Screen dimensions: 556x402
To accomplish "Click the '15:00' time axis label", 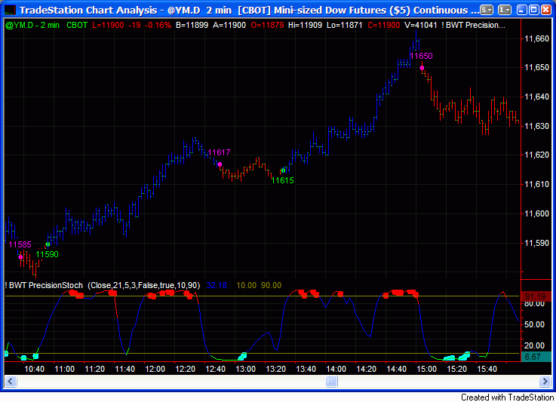I will pyautogui.click(x=426, y=369).
